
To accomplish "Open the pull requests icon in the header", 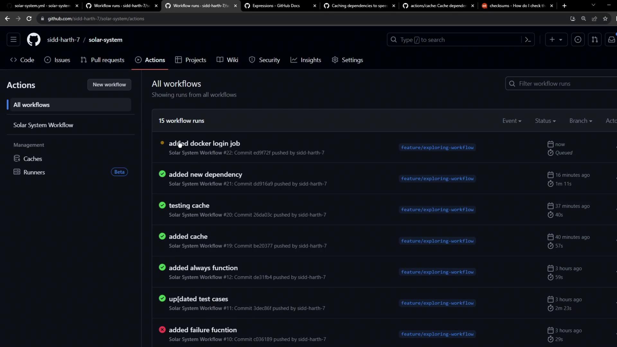I will pyautogui.click(x=595, y=40).
